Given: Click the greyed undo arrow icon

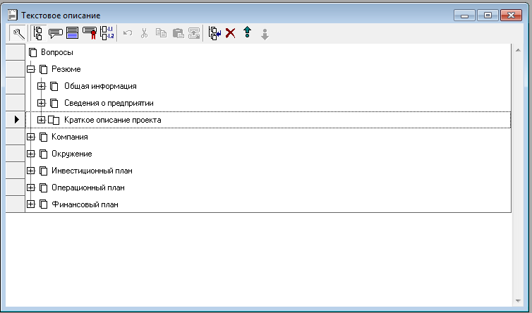Looking at the screenshot, I should coord(128,33).
